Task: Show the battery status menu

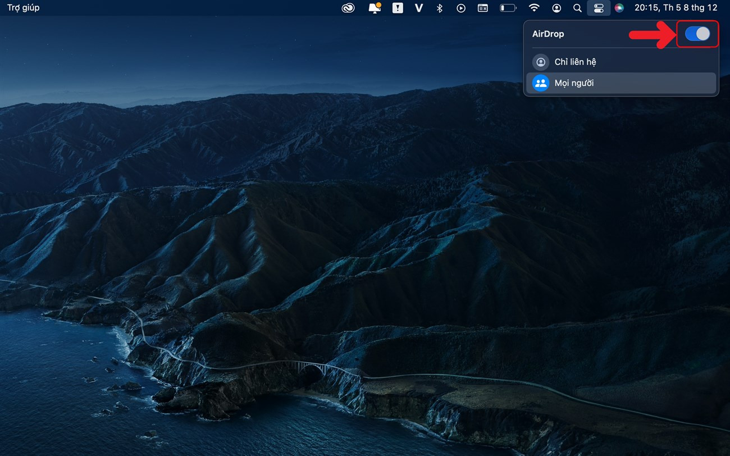Action: tap(508, 8)
